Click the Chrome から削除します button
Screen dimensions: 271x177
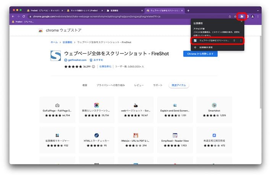click(200, 54)
